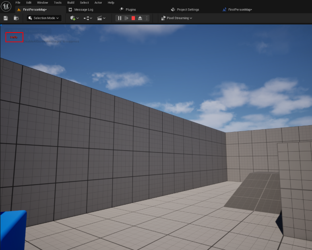Switch to the Plugins tab
The height and width of the screenshot is (250, 312).
click(x=130, y=9)
